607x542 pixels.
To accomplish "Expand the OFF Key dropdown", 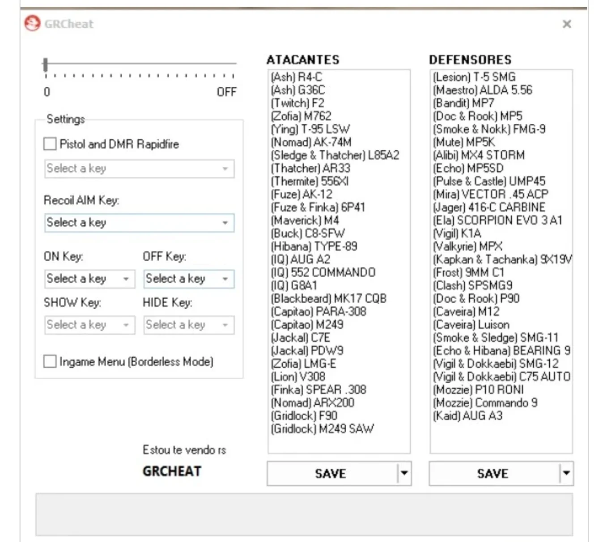I will pyautogui.click(x=189, y=279).
